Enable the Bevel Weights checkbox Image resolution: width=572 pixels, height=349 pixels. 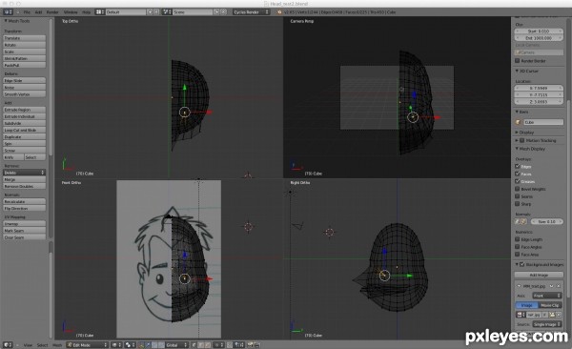click(518, 189)
